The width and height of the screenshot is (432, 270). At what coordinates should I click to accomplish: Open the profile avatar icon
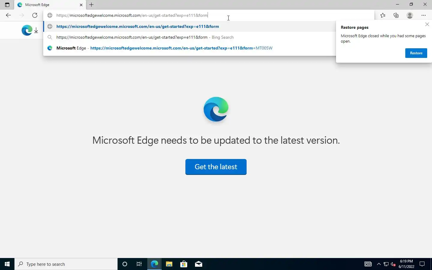pyautogui.click(x=410, y=15)
